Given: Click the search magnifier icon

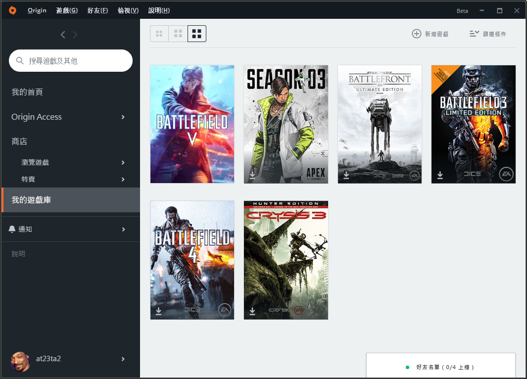Looking at the screenshot, I should [20, 60].
